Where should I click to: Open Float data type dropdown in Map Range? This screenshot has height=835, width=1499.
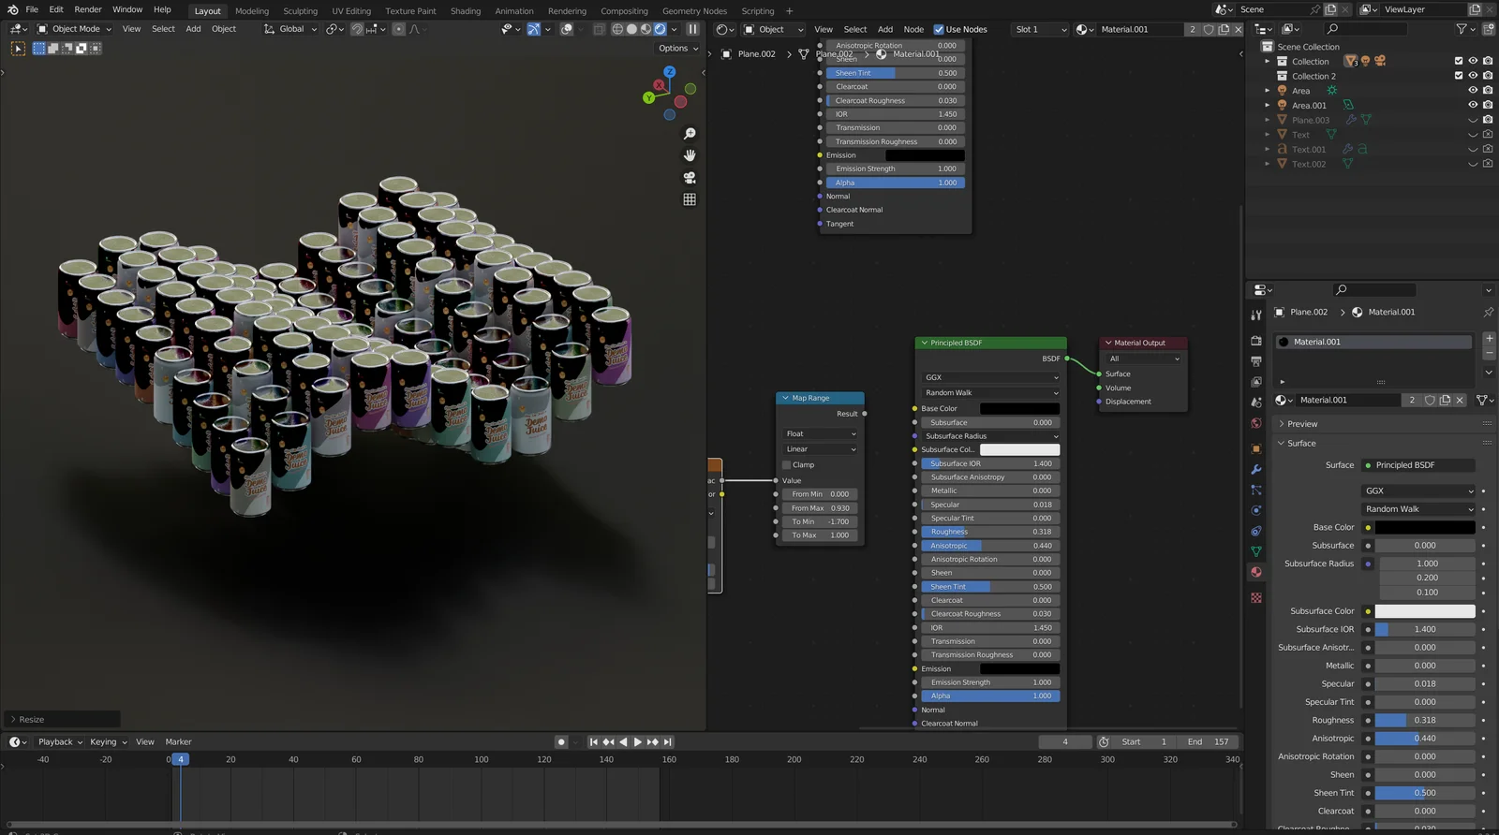click(821, 433)
